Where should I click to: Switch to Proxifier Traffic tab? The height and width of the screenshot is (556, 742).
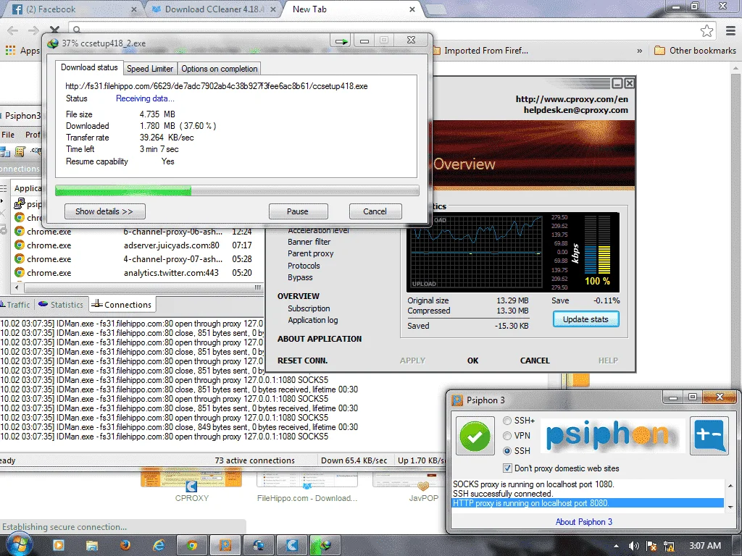[x=16, y=305]
